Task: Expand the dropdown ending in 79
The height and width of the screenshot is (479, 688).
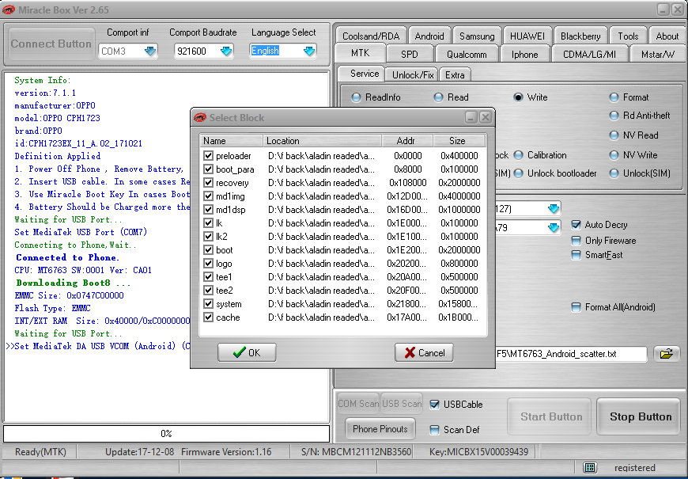Action: [554, 228]
